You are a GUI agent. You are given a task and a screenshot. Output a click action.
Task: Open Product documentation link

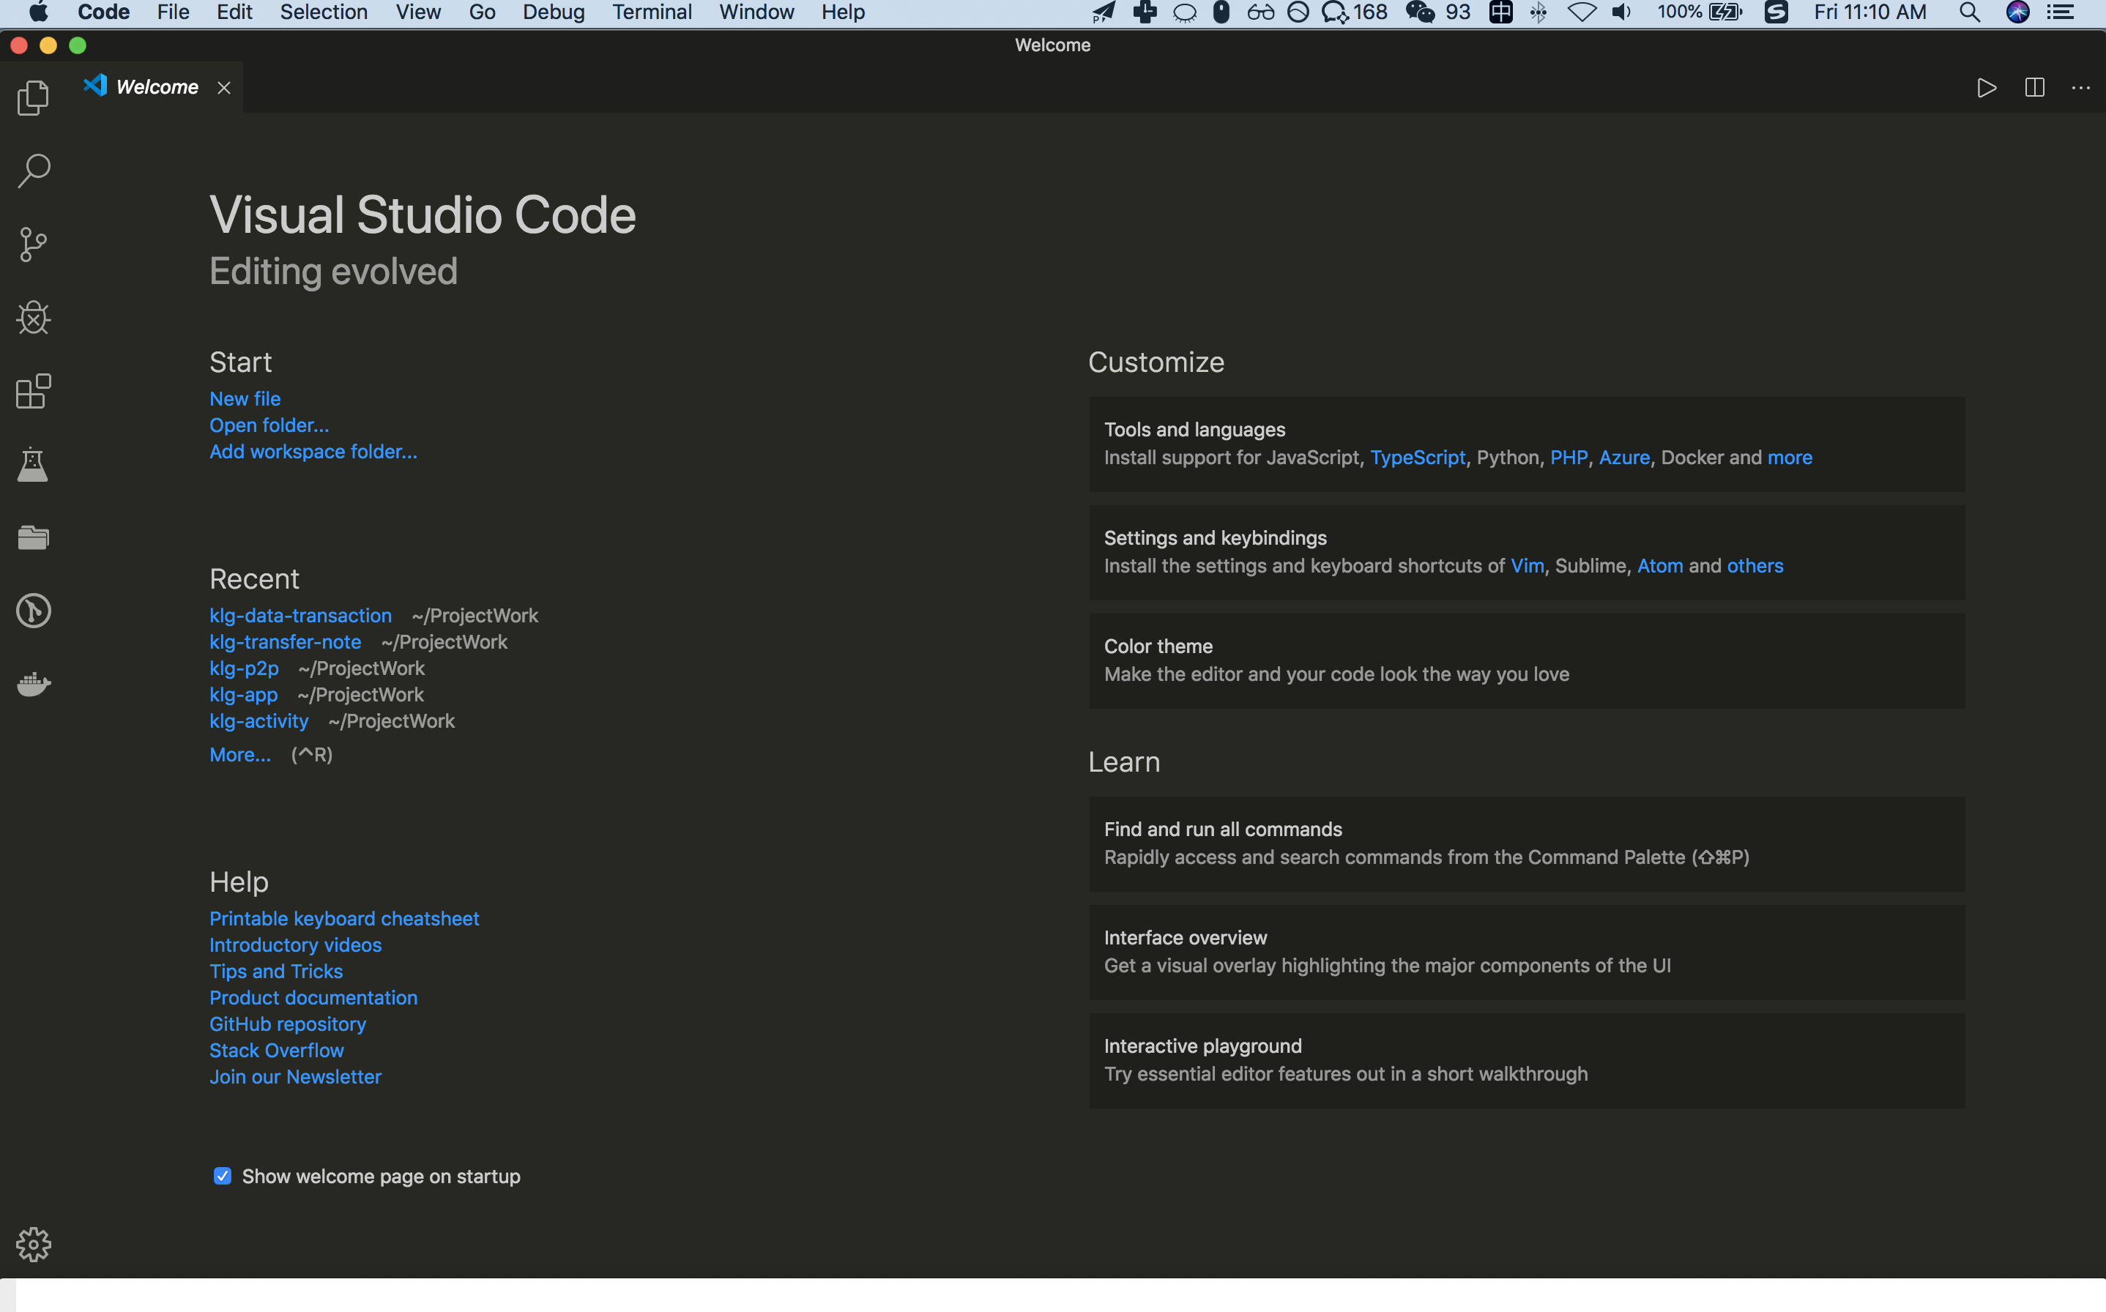(313, 998)
